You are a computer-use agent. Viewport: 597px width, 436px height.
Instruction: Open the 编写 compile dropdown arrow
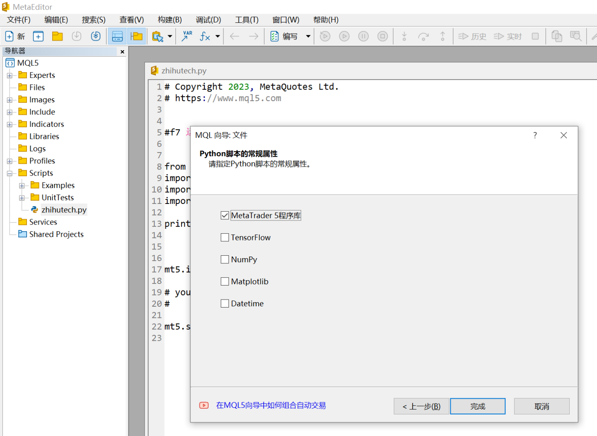(x=308, y=36)
